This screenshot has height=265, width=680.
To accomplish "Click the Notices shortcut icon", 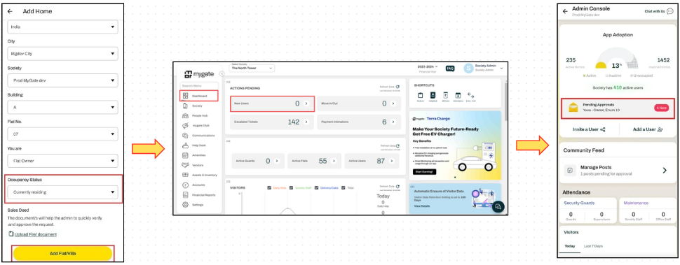I will [x=420, y=95].
